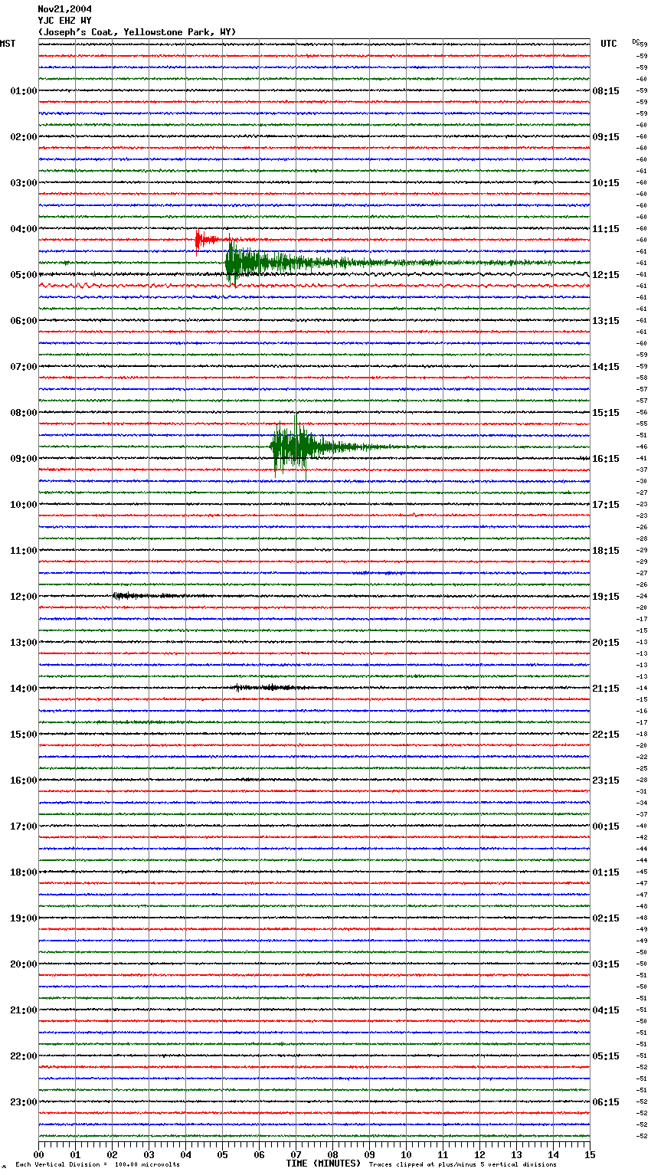Click the Traces clipped at plus/minus 5 divisions note
Screen dimensions: 651x1175
tap(463, 1165)
